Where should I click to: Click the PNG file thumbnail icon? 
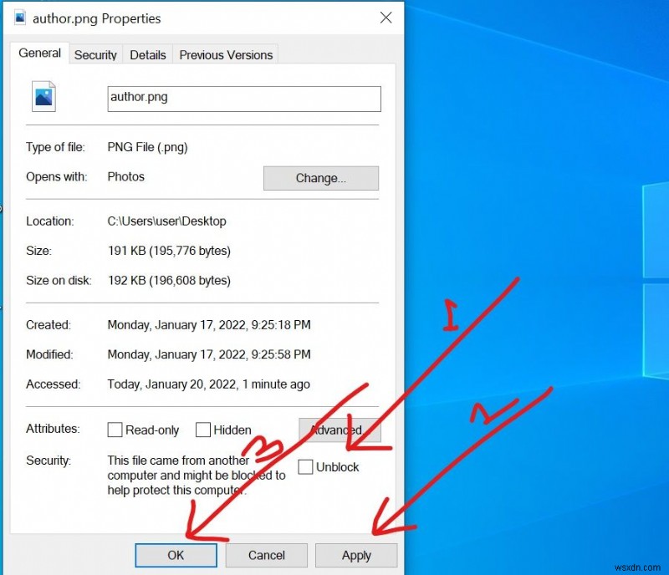click(x=43, y=95)
